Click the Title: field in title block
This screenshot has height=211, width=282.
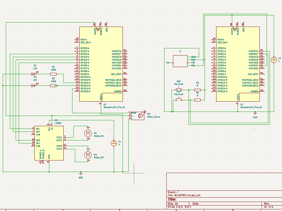coord(172,199)
